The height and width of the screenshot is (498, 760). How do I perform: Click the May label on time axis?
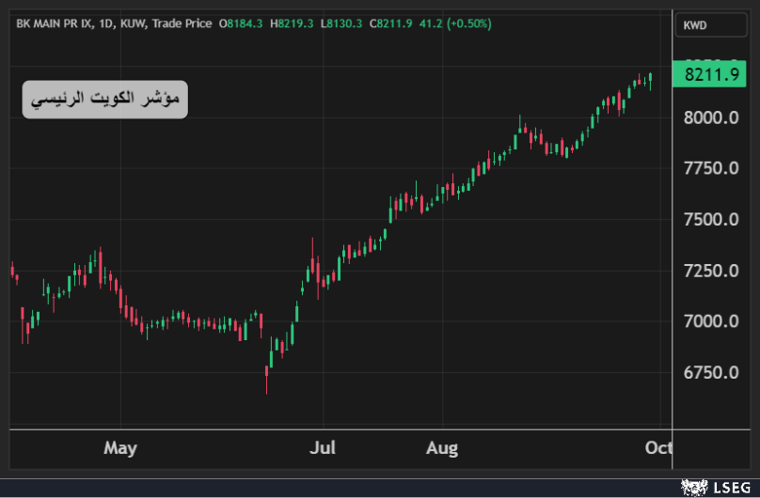120,448
